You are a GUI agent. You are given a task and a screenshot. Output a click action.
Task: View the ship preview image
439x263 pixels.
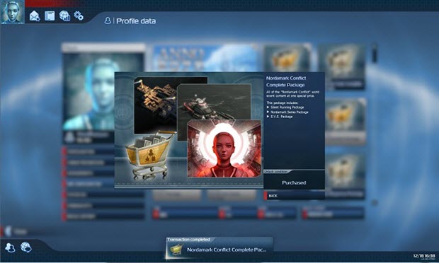pos(214,103)
